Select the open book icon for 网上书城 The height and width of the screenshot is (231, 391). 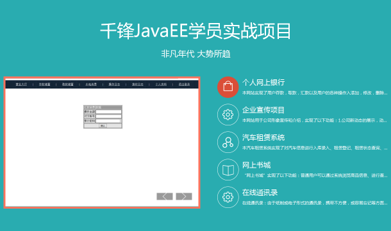click(x=228, y=170)
